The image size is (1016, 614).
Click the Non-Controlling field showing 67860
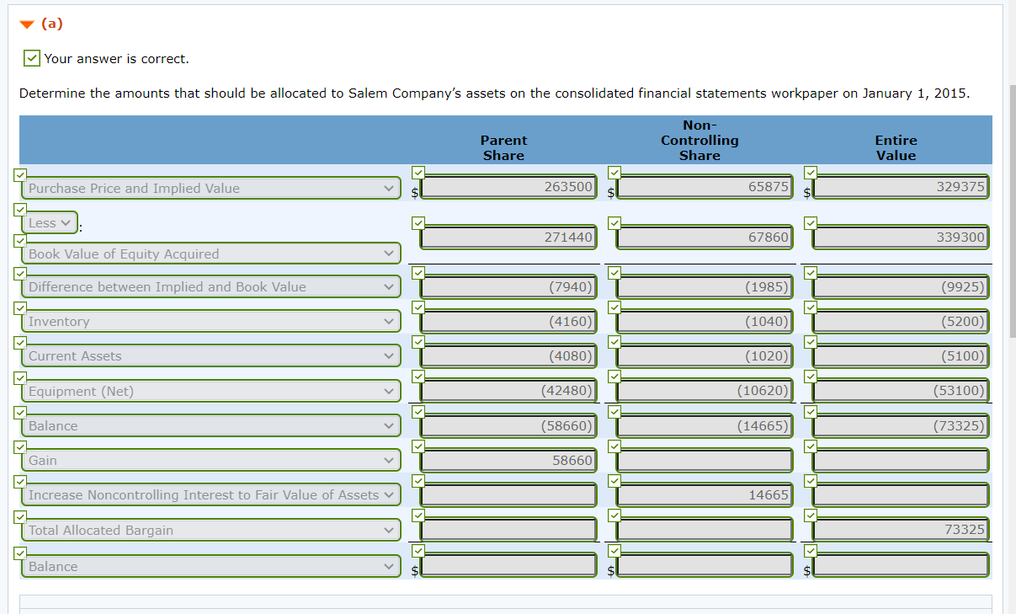(705, 238)
